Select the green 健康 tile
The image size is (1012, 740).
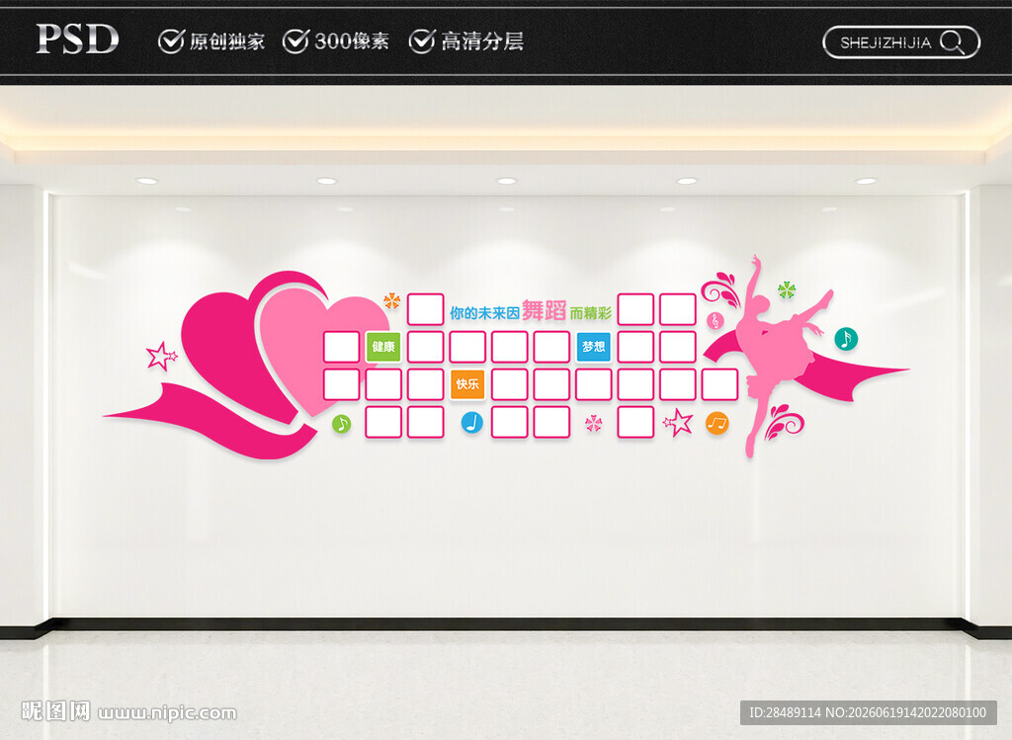pos(383,347)
